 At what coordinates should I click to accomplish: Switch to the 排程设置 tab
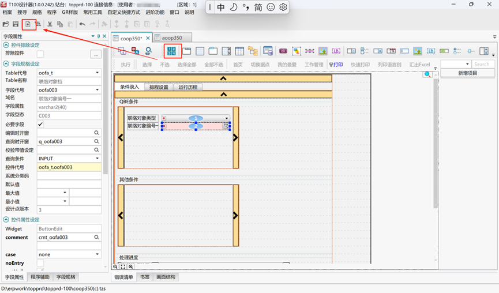[x=159, y=87]
